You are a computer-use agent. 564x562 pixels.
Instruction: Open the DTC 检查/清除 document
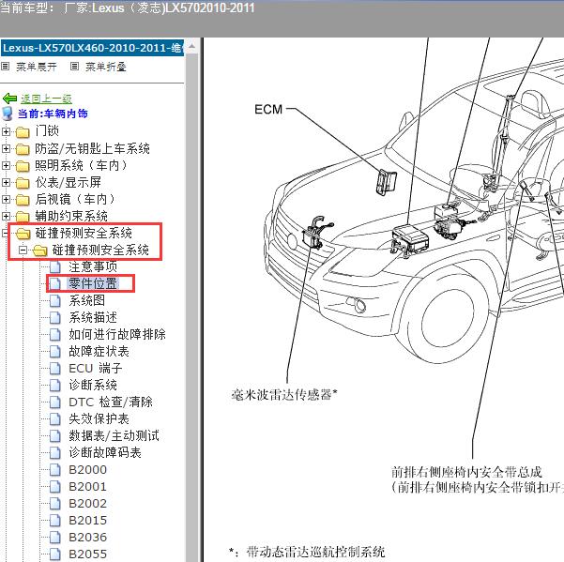click(111, 402)
